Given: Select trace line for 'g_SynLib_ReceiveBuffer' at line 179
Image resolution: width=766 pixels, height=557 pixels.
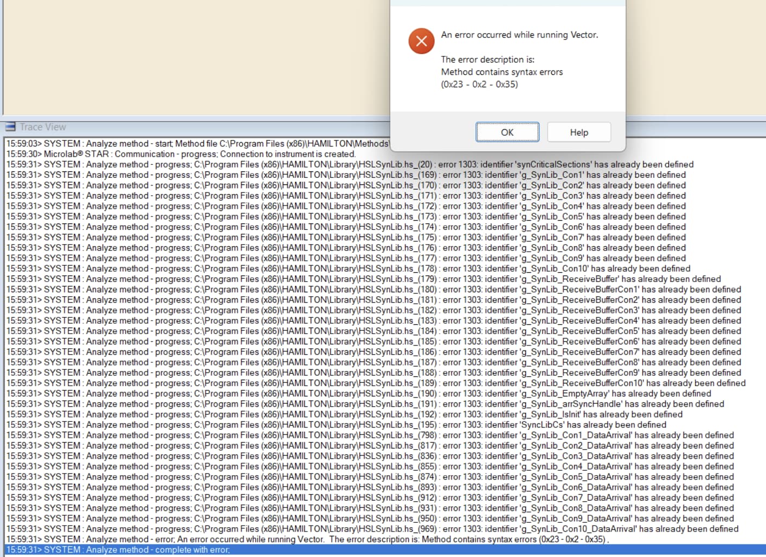Looking at the screenshot, I should pos(364,279).
